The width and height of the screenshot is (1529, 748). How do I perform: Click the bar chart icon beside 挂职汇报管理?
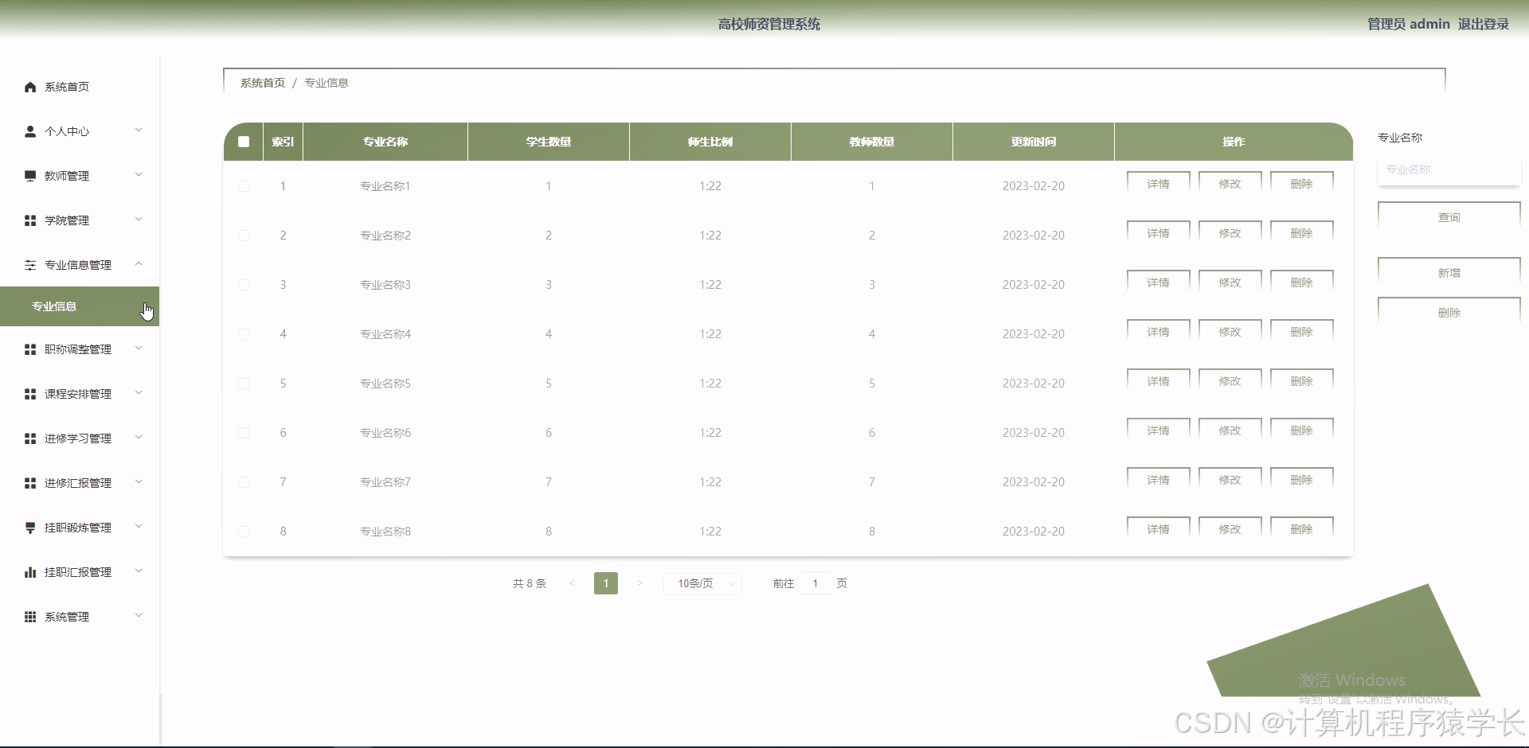(x=30, y=572)
